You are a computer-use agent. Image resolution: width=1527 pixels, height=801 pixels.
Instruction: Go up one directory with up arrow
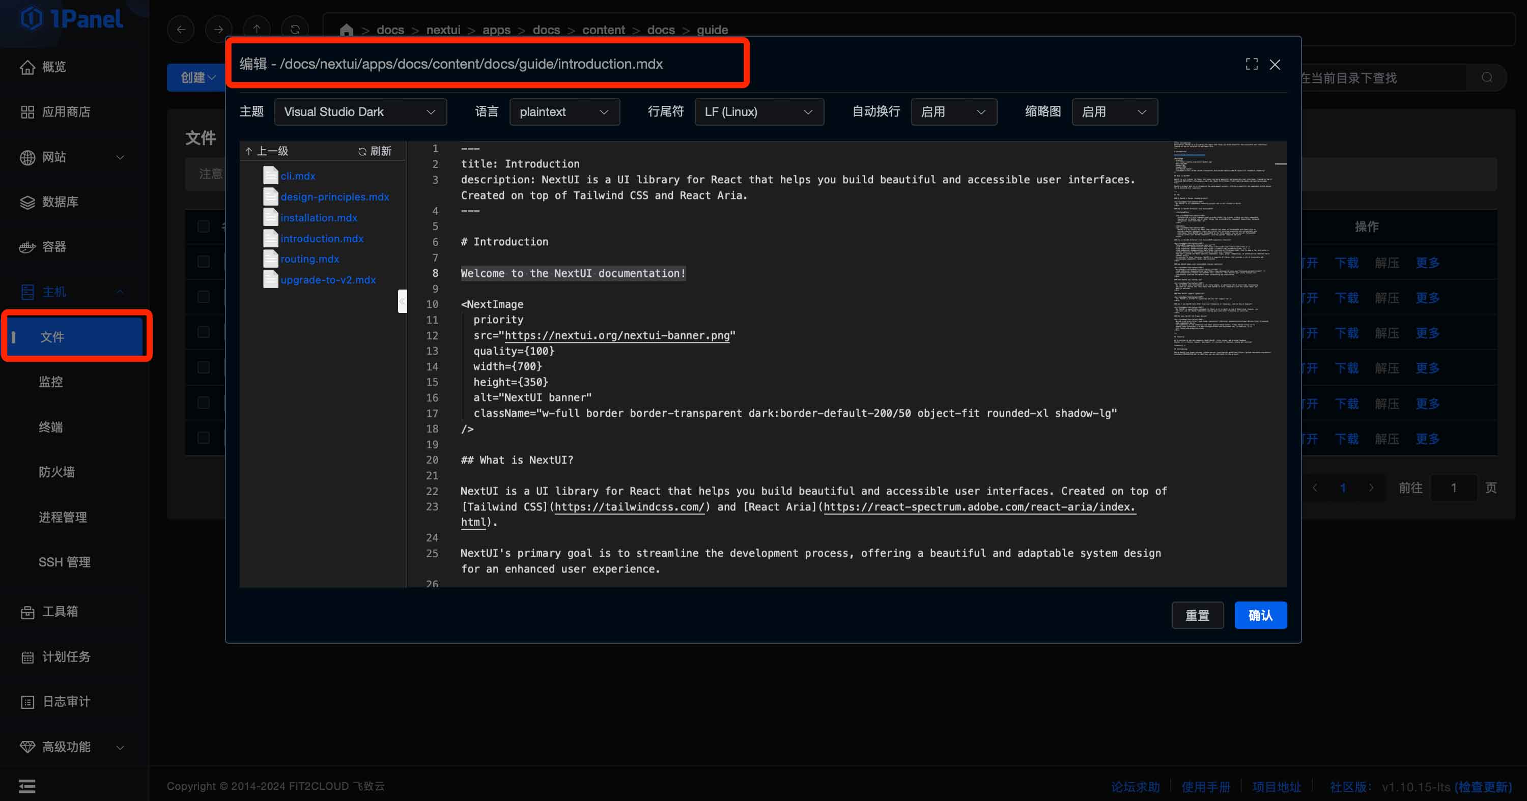257,29
